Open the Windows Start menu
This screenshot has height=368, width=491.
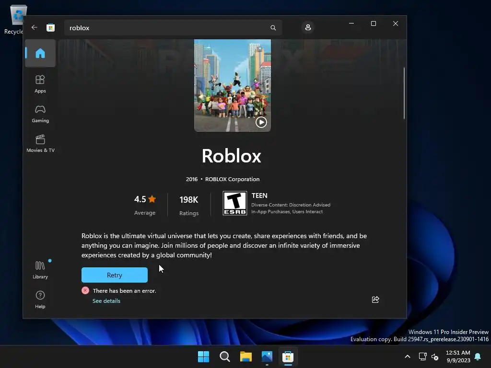point(203,356)
